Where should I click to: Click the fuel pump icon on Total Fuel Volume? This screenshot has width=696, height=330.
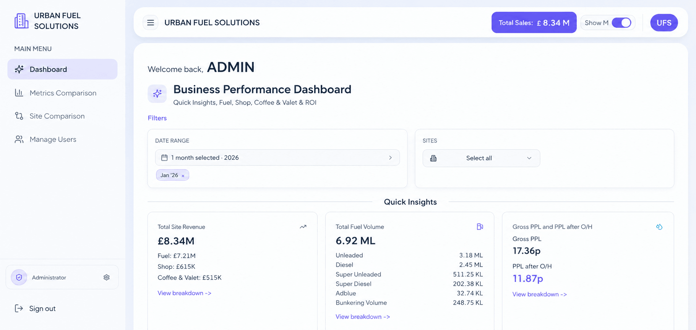480,227
